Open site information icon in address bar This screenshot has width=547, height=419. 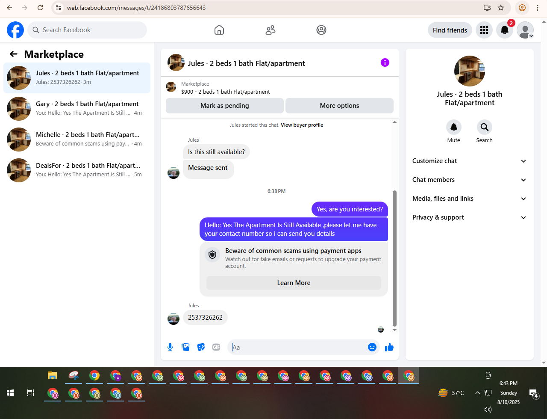tap(59, 8)
